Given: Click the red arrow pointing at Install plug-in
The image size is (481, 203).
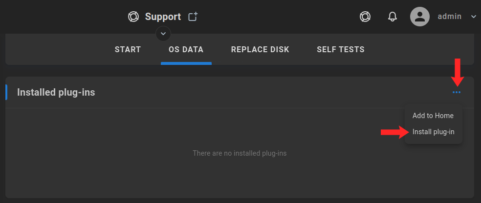Looking at the screenshot, I should pos(395,132).
